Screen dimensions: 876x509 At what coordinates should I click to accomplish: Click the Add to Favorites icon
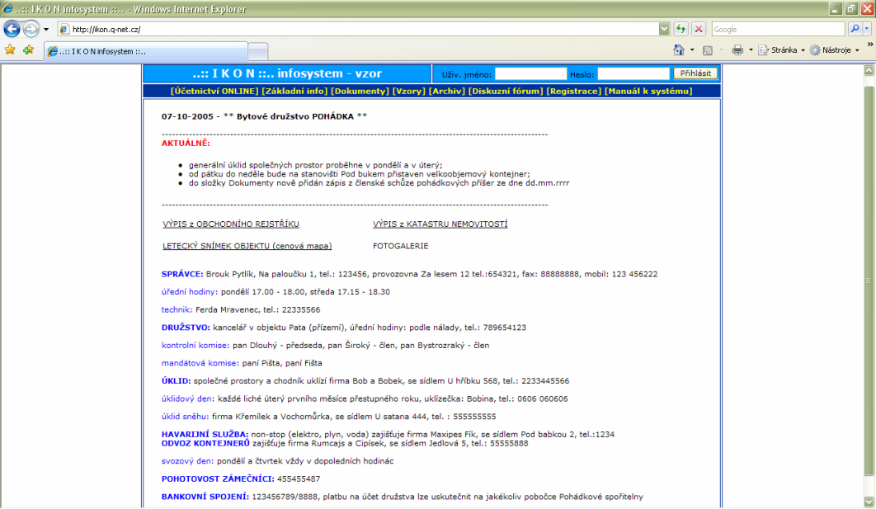pyautogui.click(x=28, y=49)
